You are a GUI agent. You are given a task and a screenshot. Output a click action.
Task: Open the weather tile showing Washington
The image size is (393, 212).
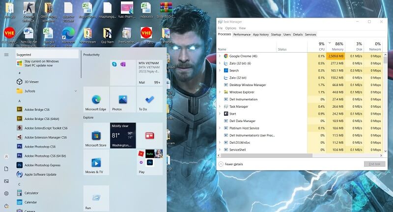123,135
